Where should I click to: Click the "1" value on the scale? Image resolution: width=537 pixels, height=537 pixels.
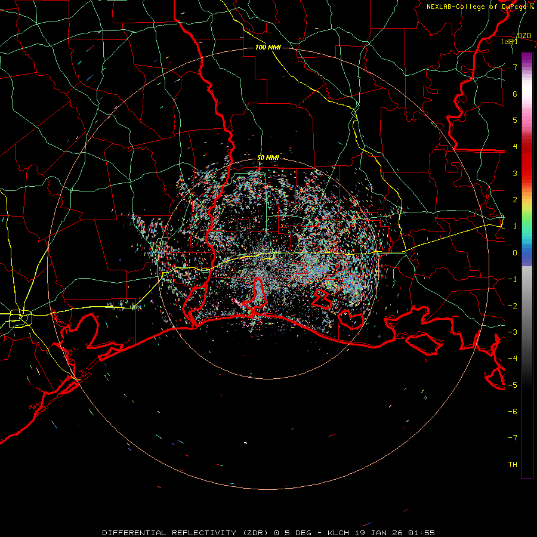[x=515, y=226]
